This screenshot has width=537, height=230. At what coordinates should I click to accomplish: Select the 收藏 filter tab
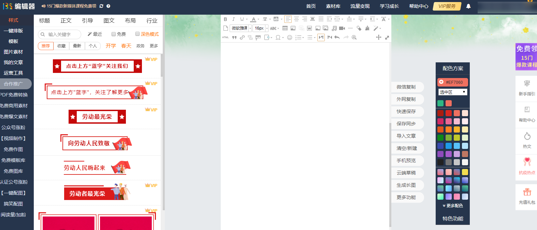click(x=61, y=46)
